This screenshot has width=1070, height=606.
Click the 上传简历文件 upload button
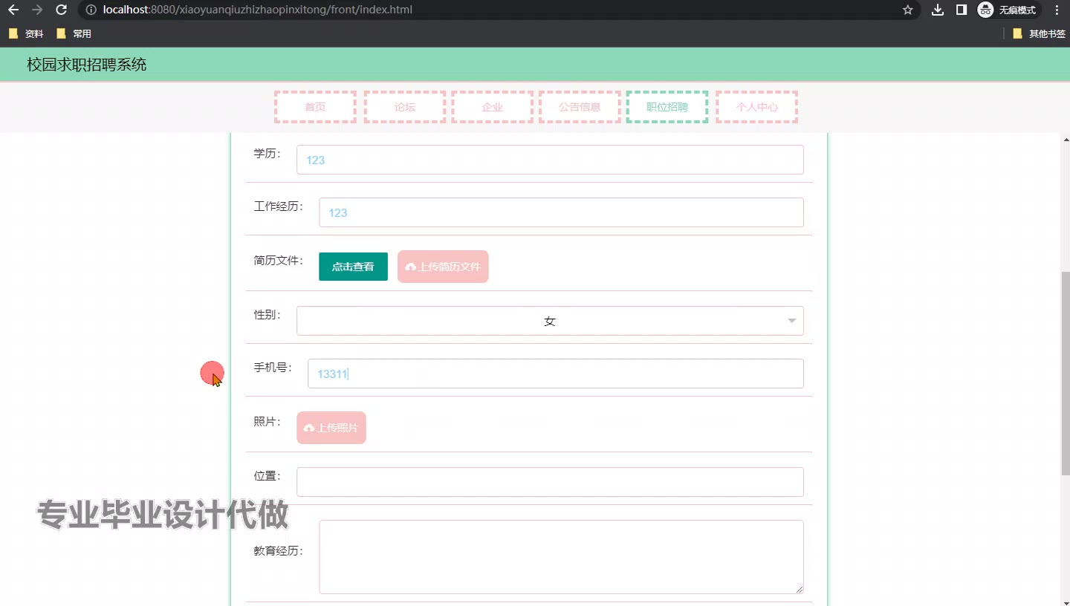point(443,267)
